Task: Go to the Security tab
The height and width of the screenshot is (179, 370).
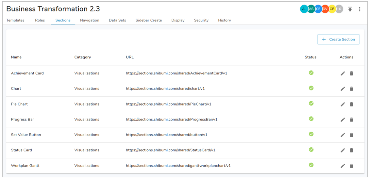Action: [x=201, y=20]
